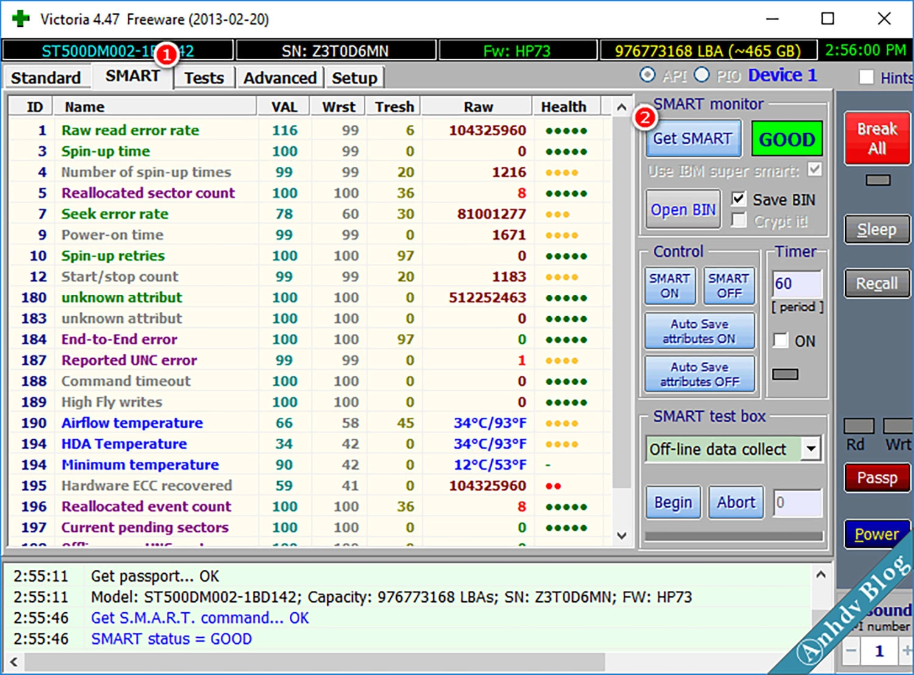
Task: Open the Advanced tab
Action: 280,78
